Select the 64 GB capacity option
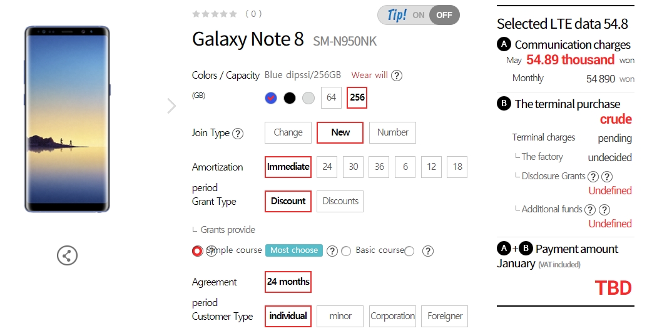Image resolution: width=657 pixels, height=331 pixels. click(x=331, y=98)
